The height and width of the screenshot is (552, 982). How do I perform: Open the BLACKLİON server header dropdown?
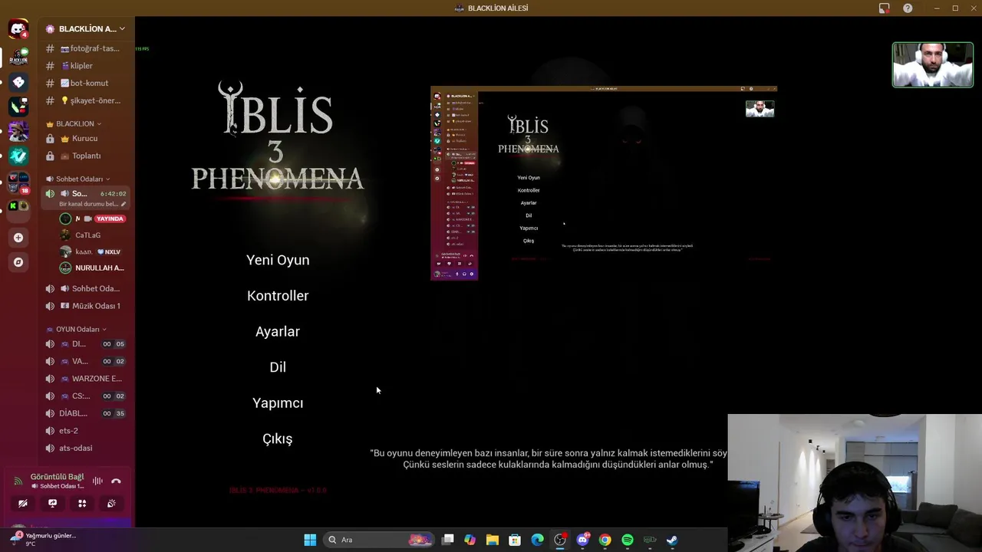tap(86, 28)
